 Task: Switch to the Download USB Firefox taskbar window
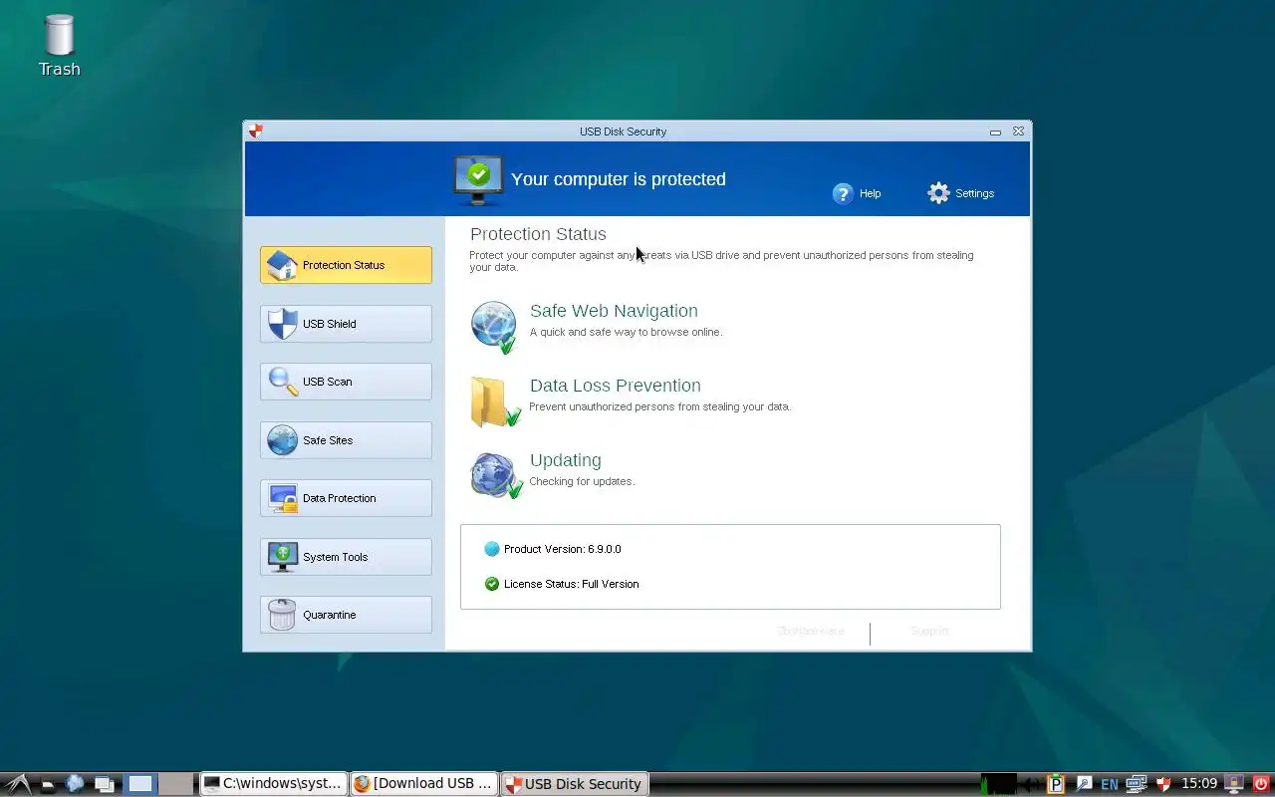423,784
